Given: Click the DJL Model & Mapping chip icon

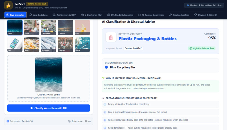Looking at the screenshot, I should click(x=109, y=15).
